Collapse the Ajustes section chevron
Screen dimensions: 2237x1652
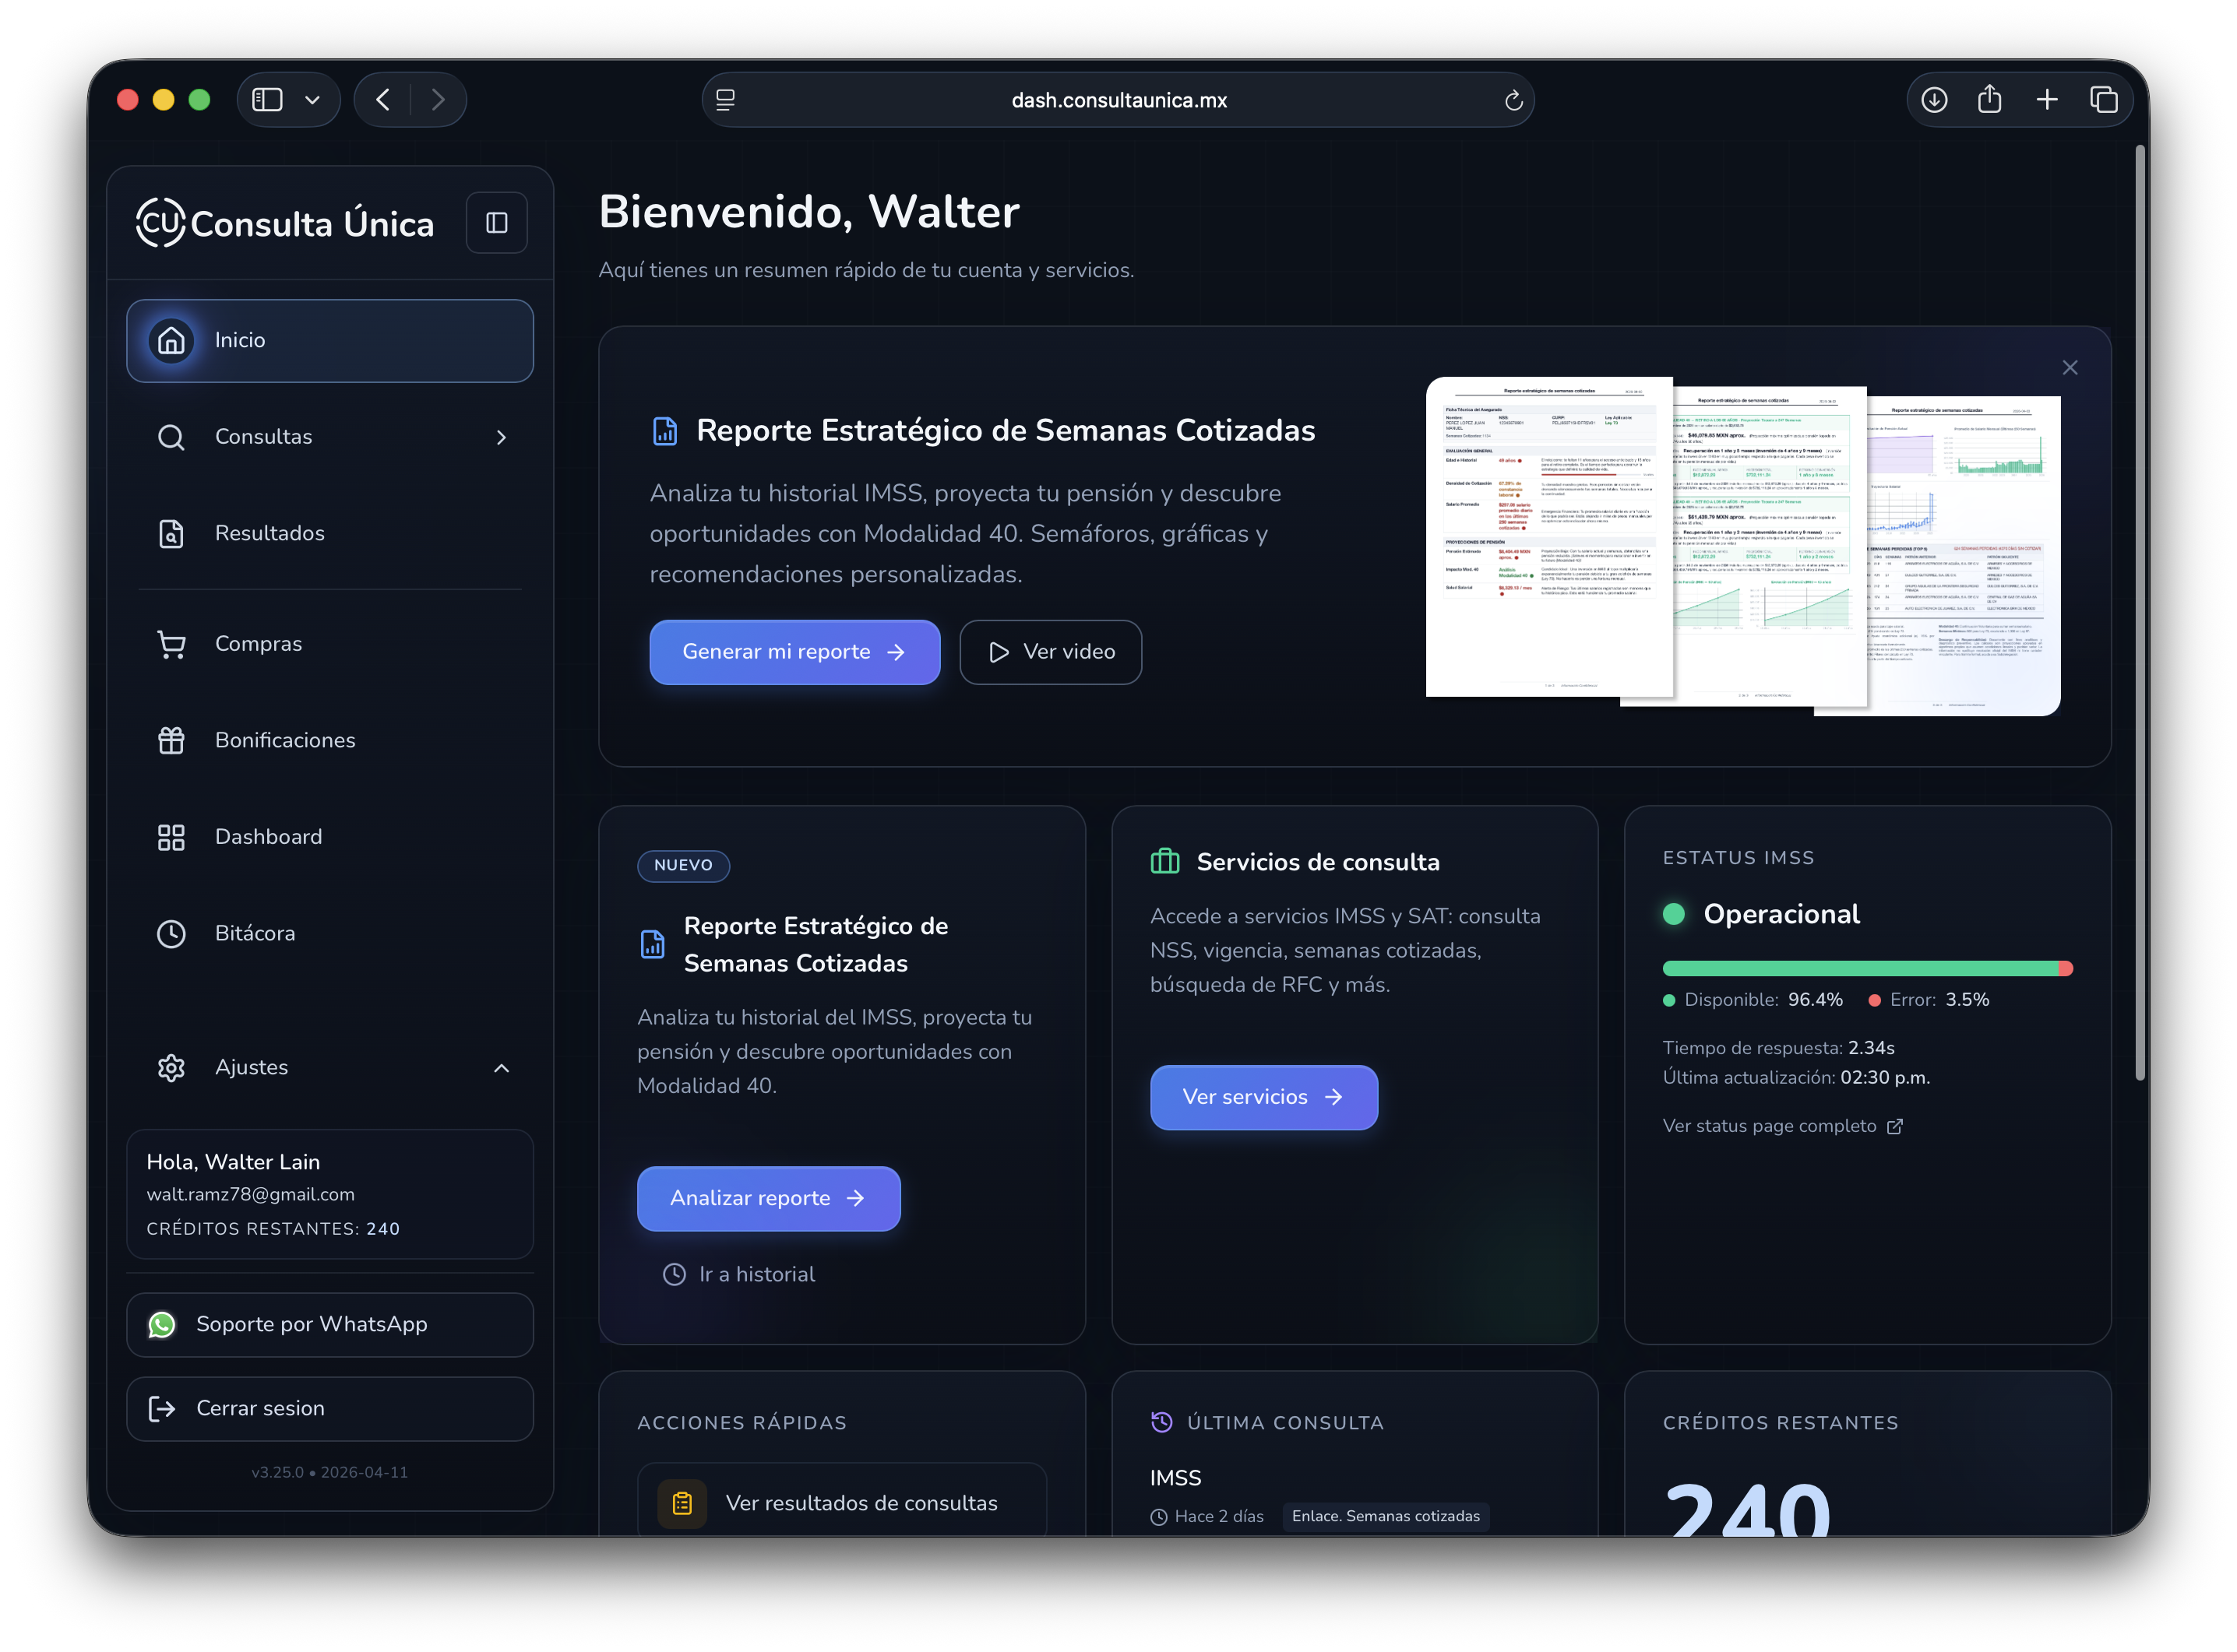(500, 1068)
